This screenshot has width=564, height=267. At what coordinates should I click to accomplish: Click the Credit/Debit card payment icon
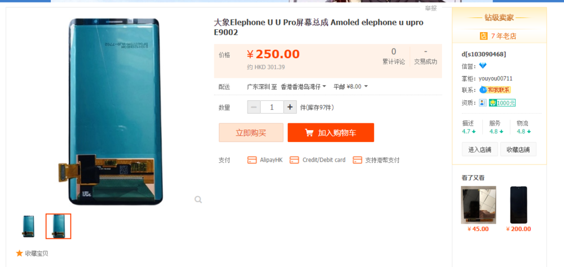coord(294,160)
